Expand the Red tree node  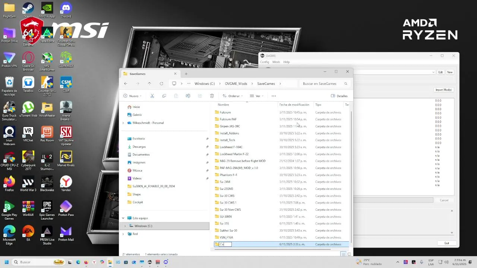(123, 234)
